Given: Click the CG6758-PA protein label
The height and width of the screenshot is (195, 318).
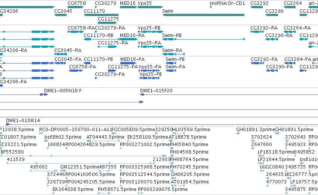Looking at the screenshot, I should pos(83,67).
